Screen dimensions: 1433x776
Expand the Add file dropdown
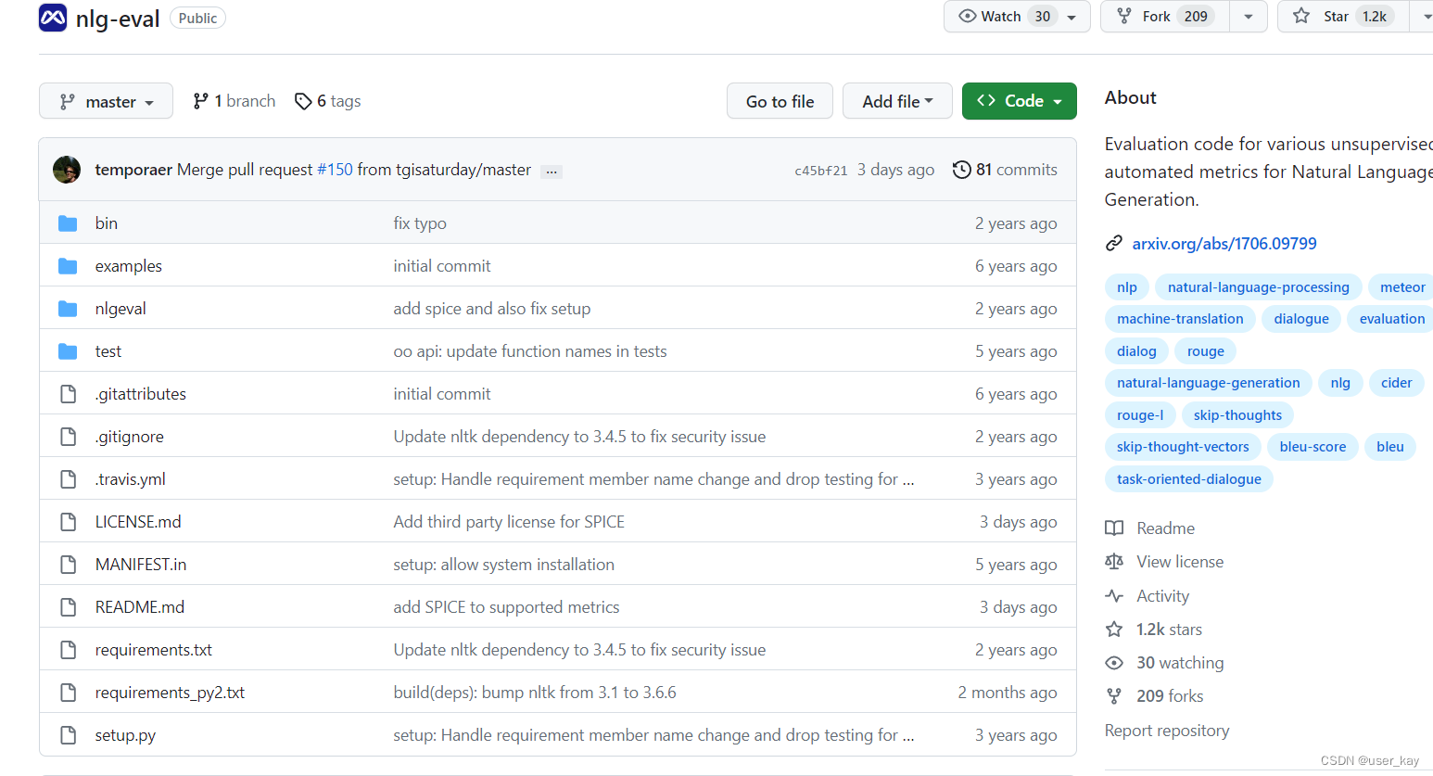[897, 101]
